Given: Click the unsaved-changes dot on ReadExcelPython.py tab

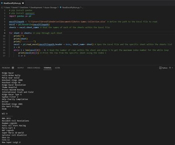Looking at the screenshot, I should (x=23, y=3).
